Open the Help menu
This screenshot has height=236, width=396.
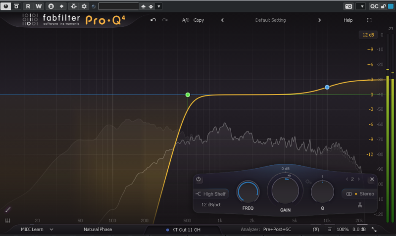click(348, 20)
